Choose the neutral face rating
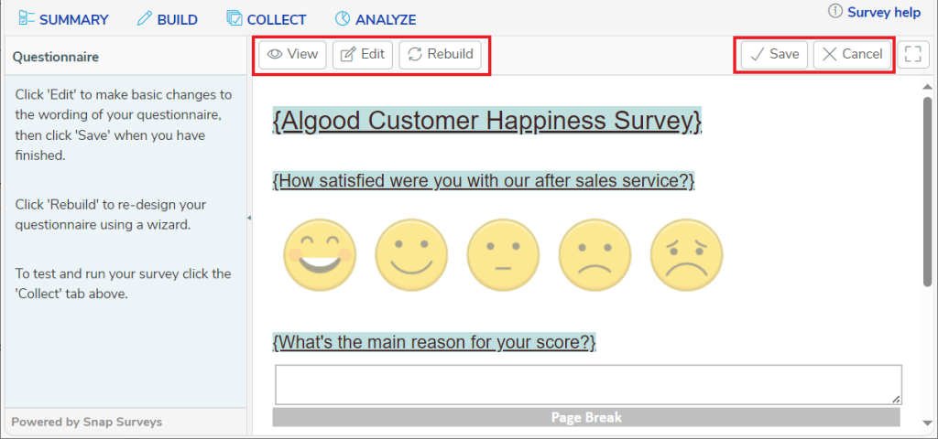The image size is (938, 439). [503, 255]
